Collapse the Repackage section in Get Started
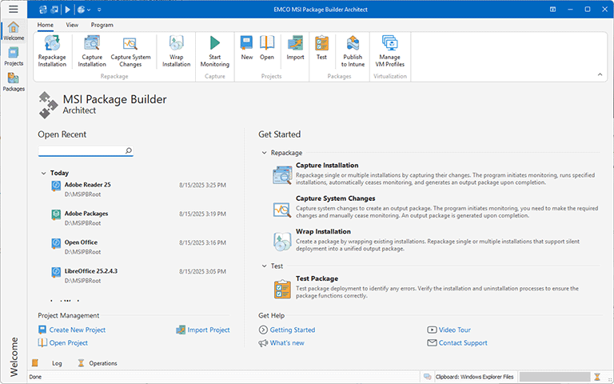Image resolution: width=614 pixels, height=384 pixels. 264,152
